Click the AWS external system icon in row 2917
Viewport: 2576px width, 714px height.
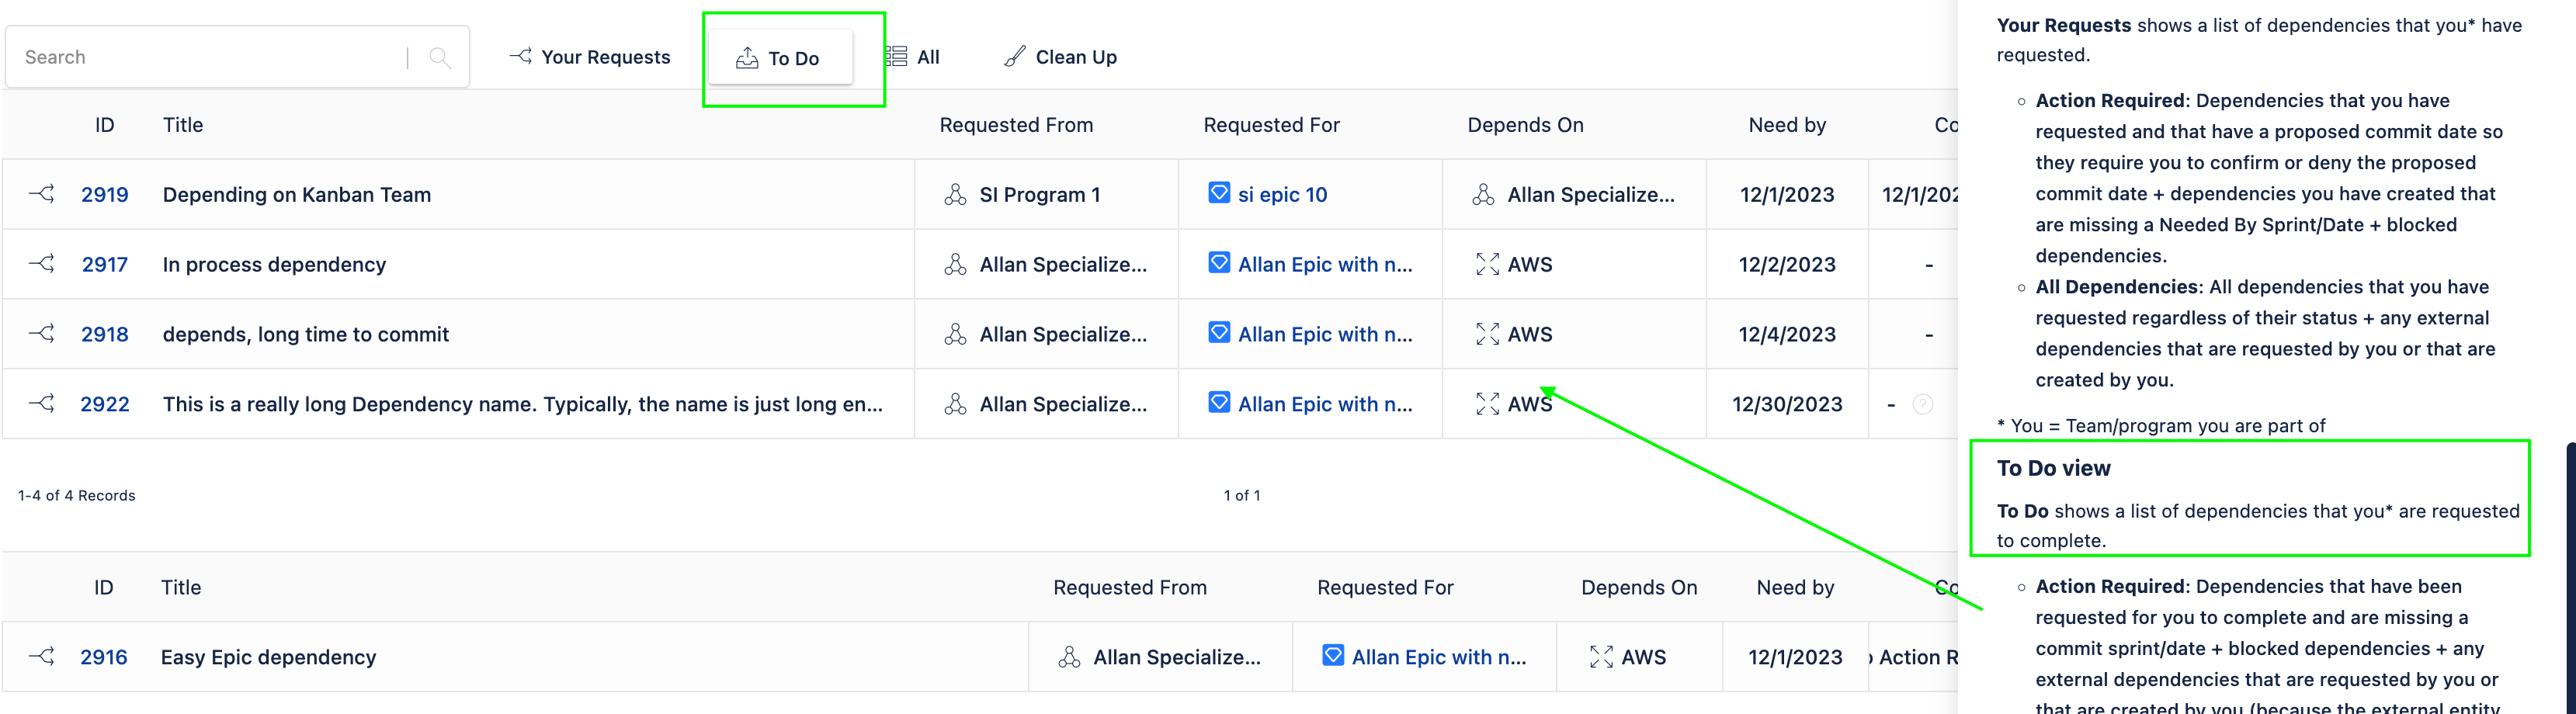pyautogui.click(x=1488, y=264)
